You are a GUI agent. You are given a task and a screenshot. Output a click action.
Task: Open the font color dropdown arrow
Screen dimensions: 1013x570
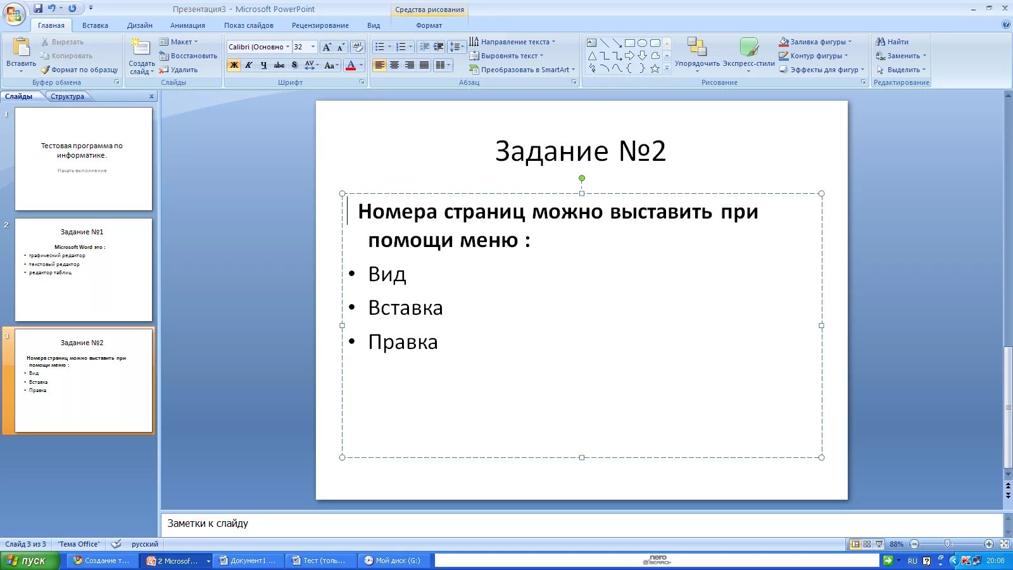(x=362, y=65)
